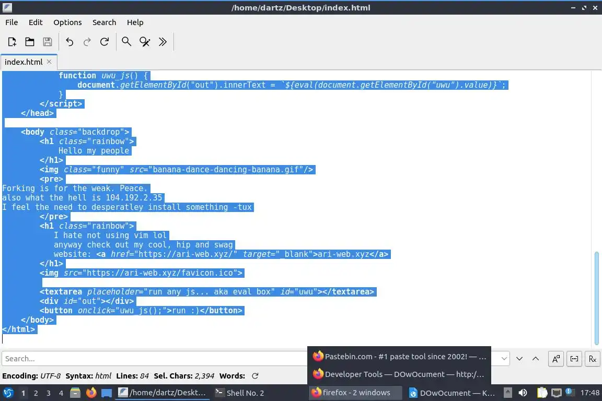Viewport: 602px width, 401px height.
Task: Click the button onclick="uwu_js();" code line
Action: [x=141, y=311]
